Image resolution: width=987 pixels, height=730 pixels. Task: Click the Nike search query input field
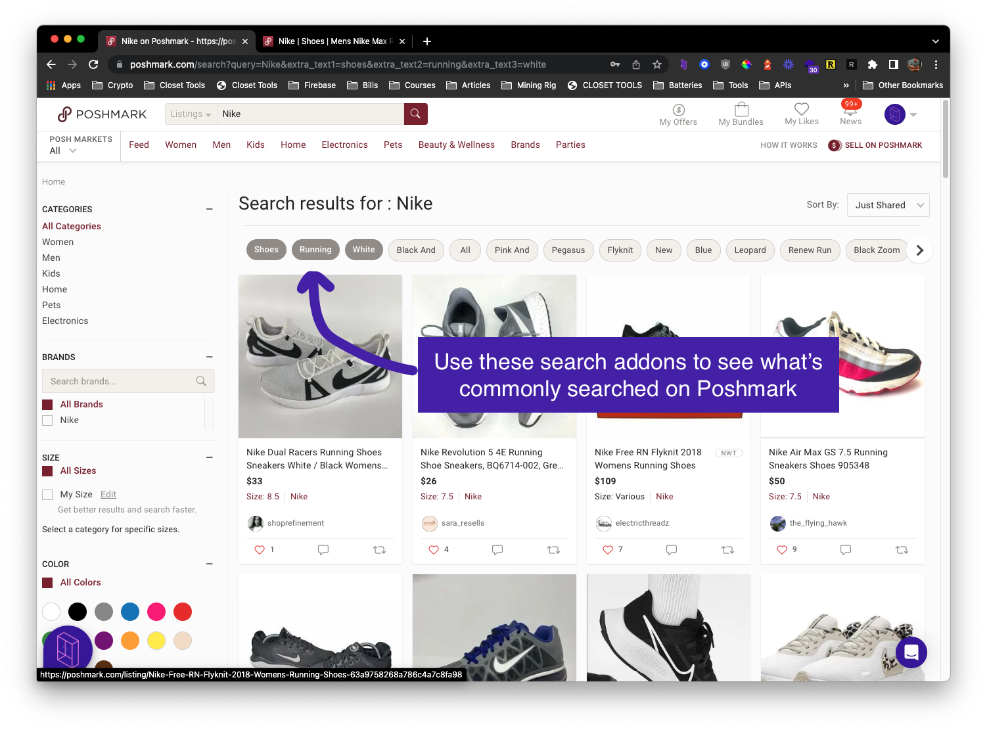(311, 114)
